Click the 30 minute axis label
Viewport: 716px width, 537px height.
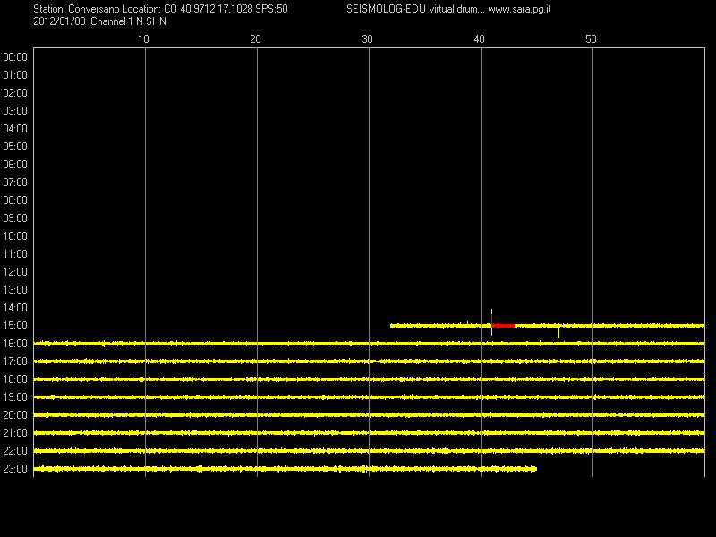367,39
